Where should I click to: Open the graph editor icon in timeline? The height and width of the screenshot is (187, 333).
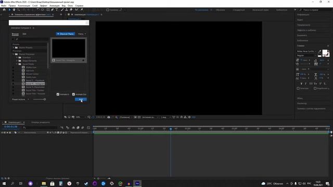88,128
